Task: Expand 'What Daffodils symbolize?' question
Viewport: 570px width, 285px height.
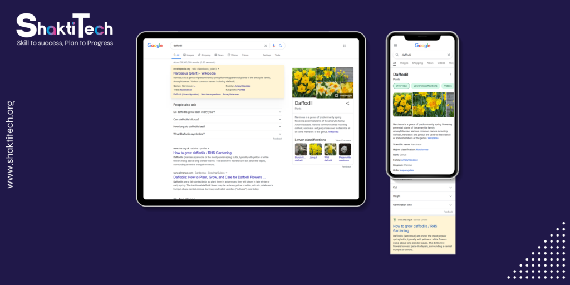Action: pos(227,134)
